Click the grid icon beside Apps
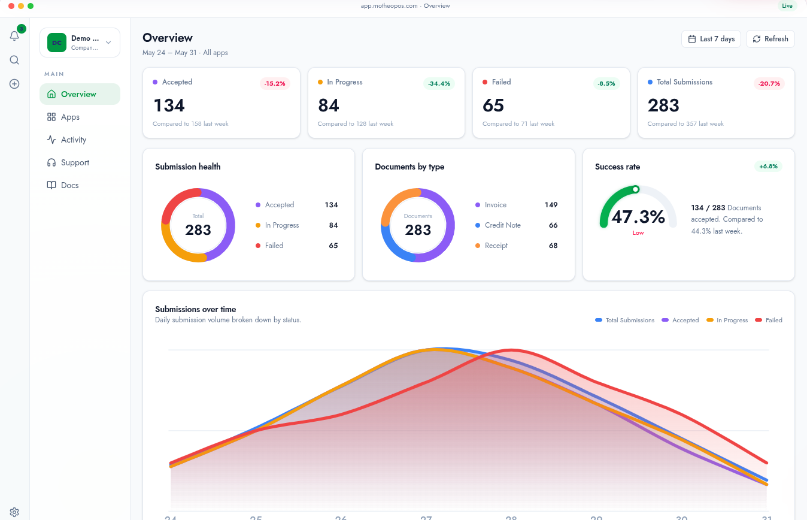807x520 pixels. click(51, 117)
